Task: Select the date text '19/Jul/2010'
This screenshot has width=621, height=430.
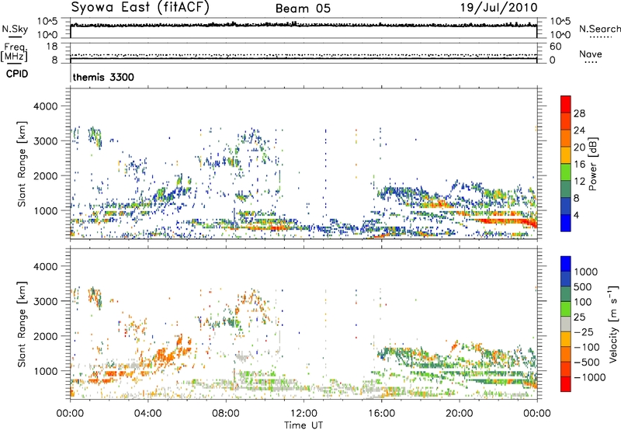Action: [498, 8]
